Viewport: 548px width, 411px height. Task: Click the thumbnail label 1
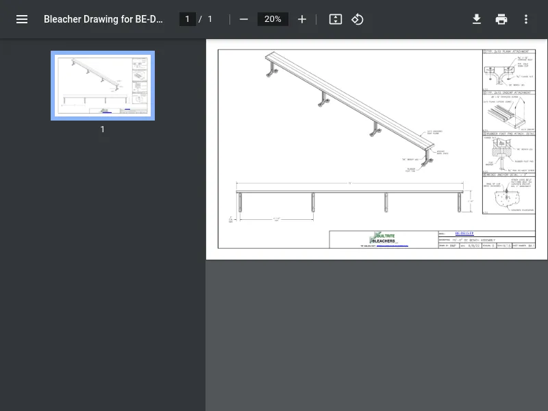click(x=102, y=129)
